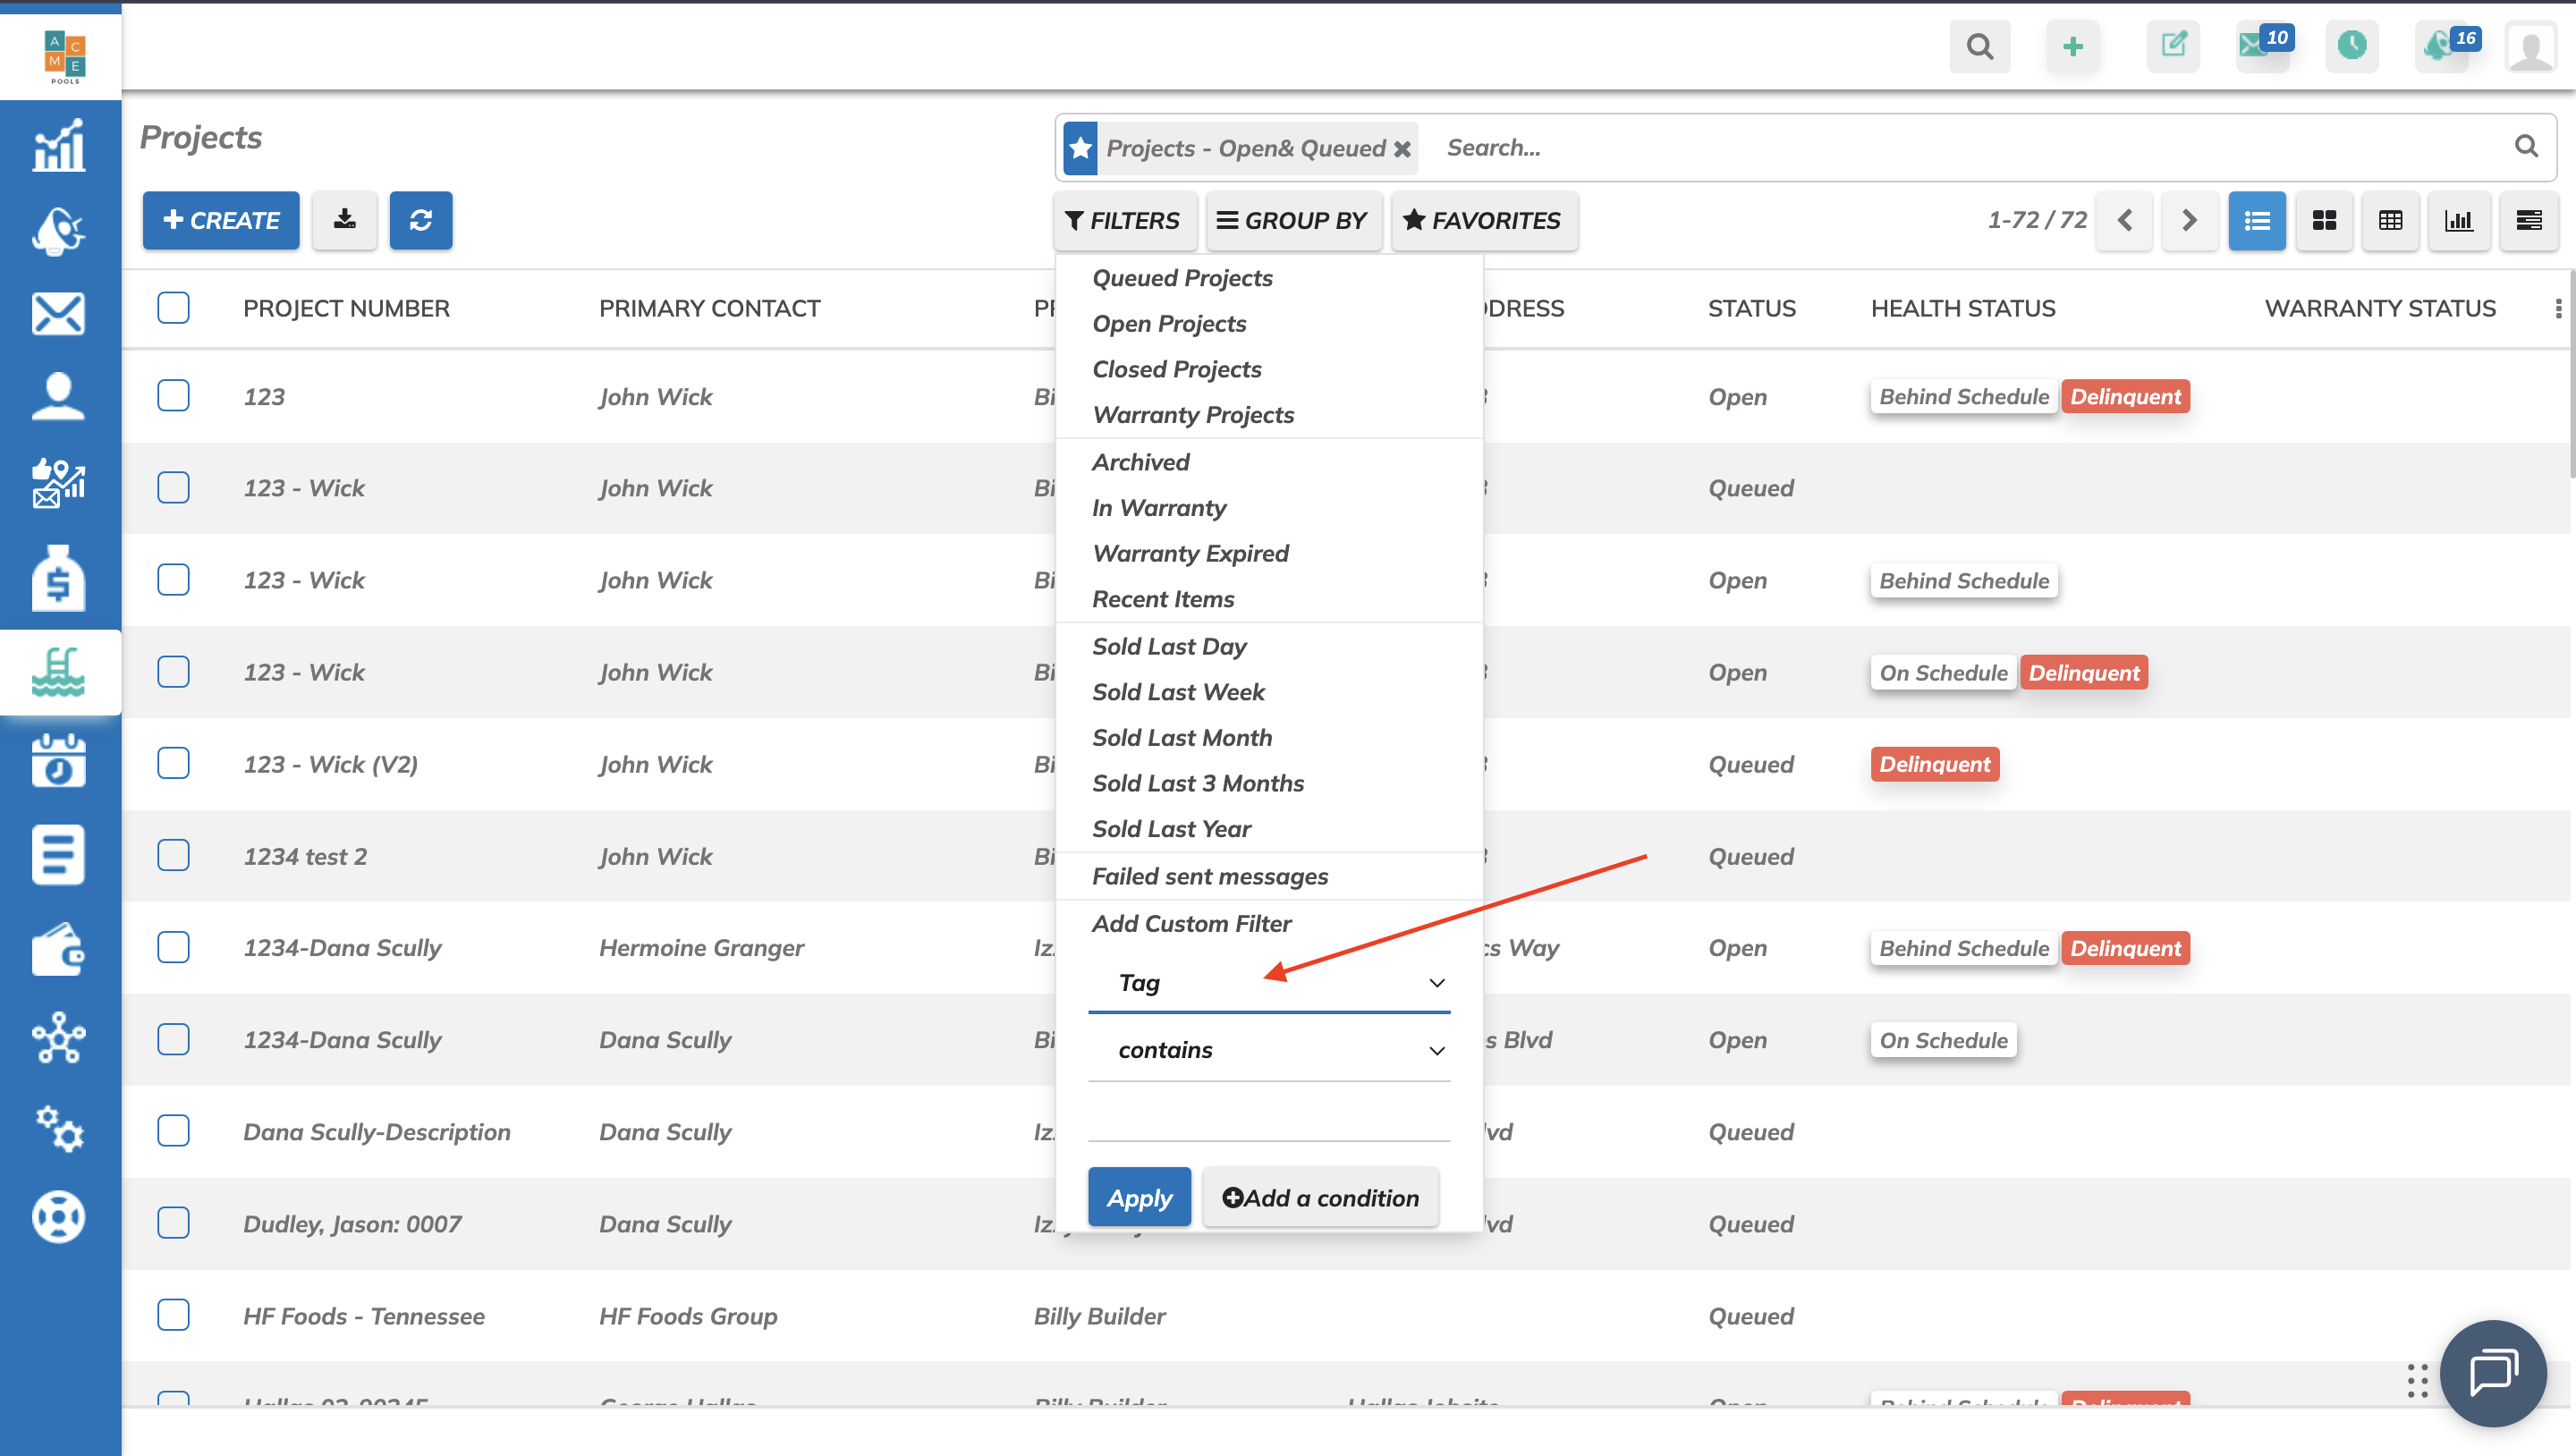The width and height of the screenshot is (2576, 1456).
Task: Switch to kanban card view
Action: [2324, 220]
